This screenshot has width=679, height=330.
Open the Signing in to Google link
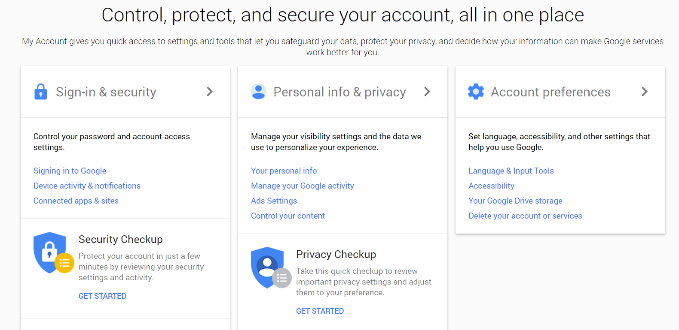click(x=70, y=171)
